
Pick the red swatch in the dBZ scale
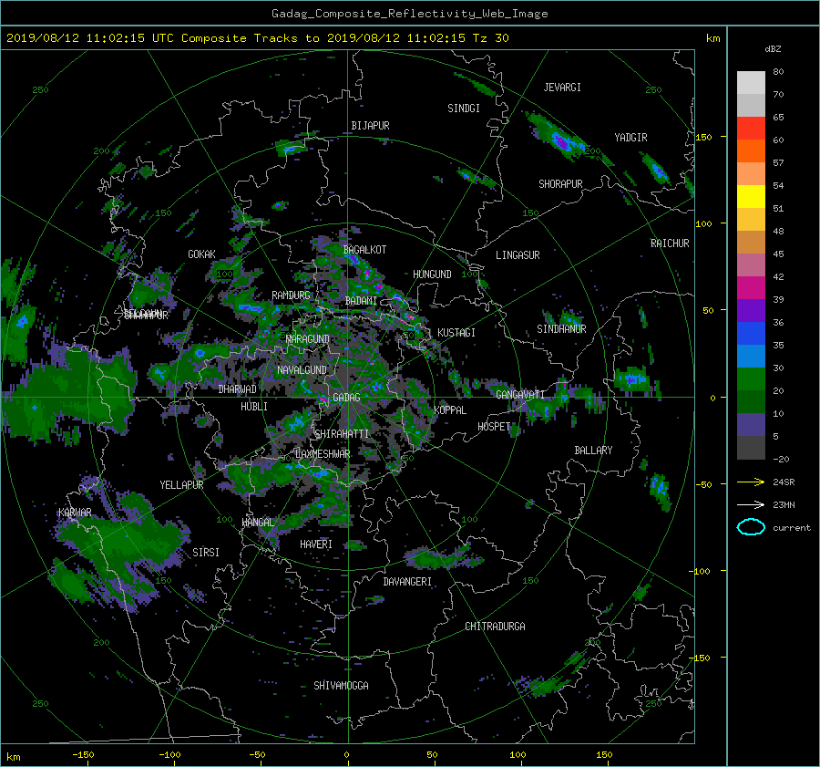pos(751,128)
